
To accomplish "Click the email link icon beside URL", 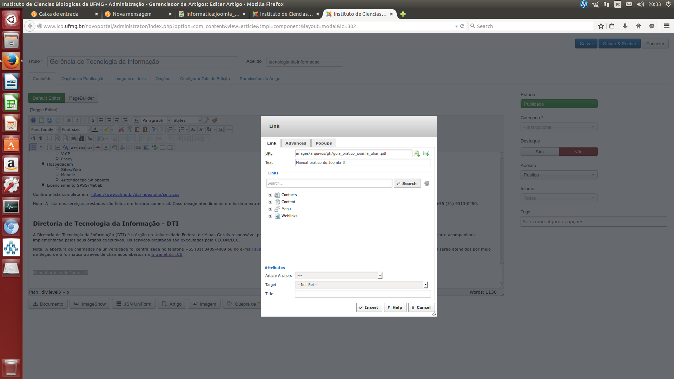I will 426,153.
